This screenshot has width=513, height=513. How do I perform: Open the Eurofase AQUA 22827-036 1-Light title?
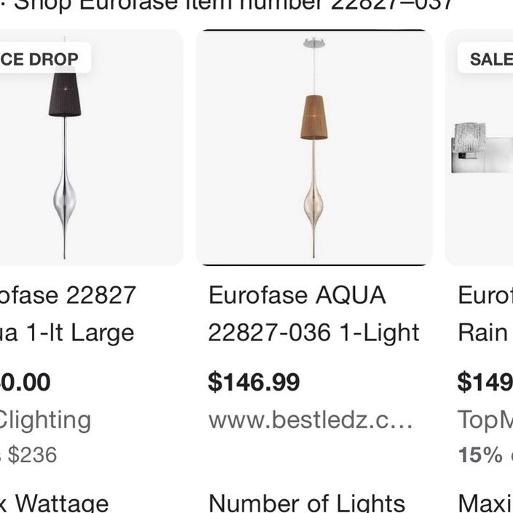(313, 314)
